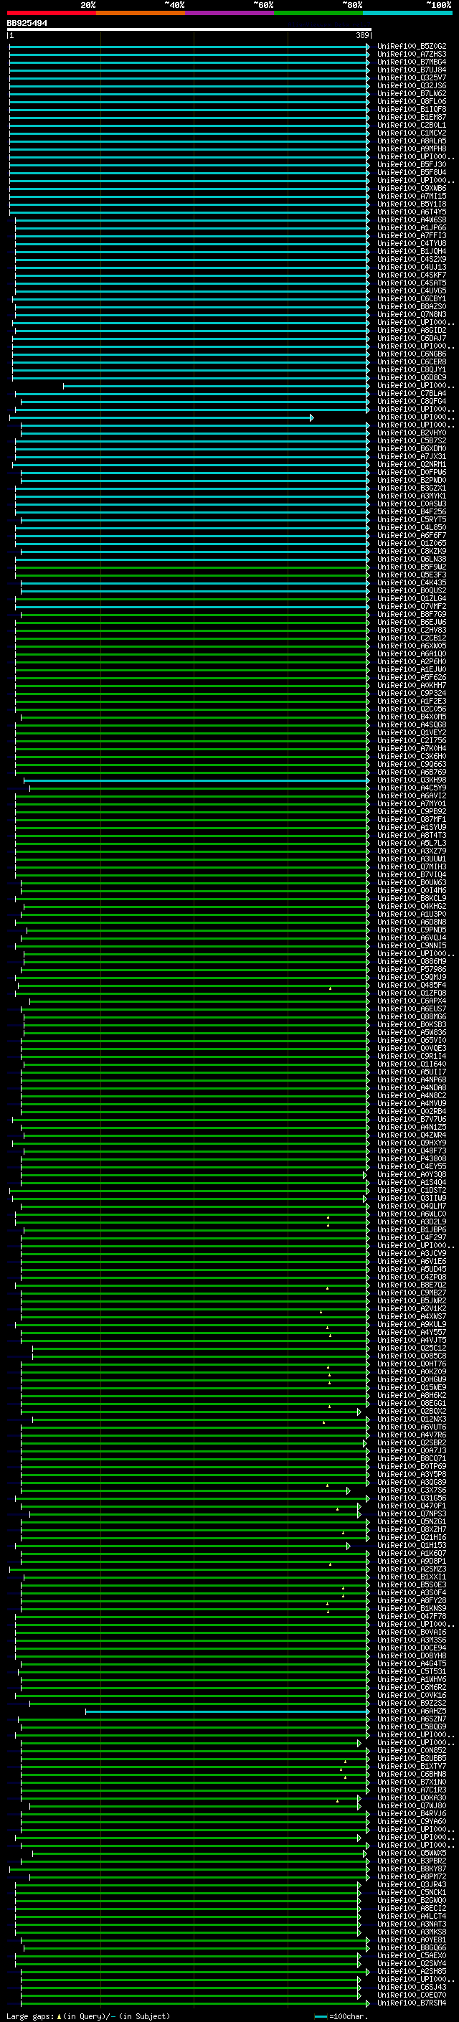This screenshot has height=2022, width=459.
Task: Click the white query sequence bar
Action: tap(189, 29)
